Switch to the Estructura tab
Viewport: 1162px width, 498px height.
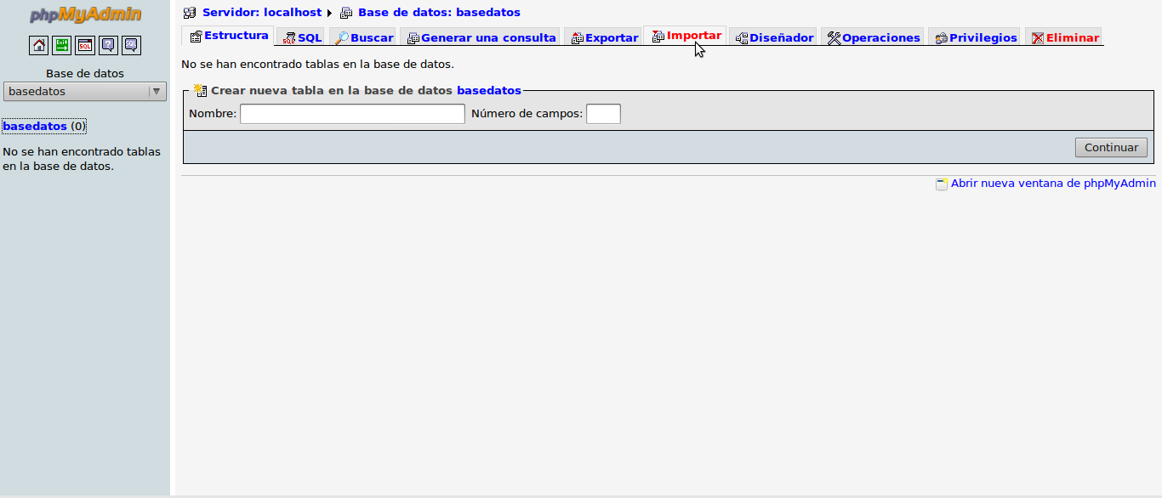(x=228, y=36)
